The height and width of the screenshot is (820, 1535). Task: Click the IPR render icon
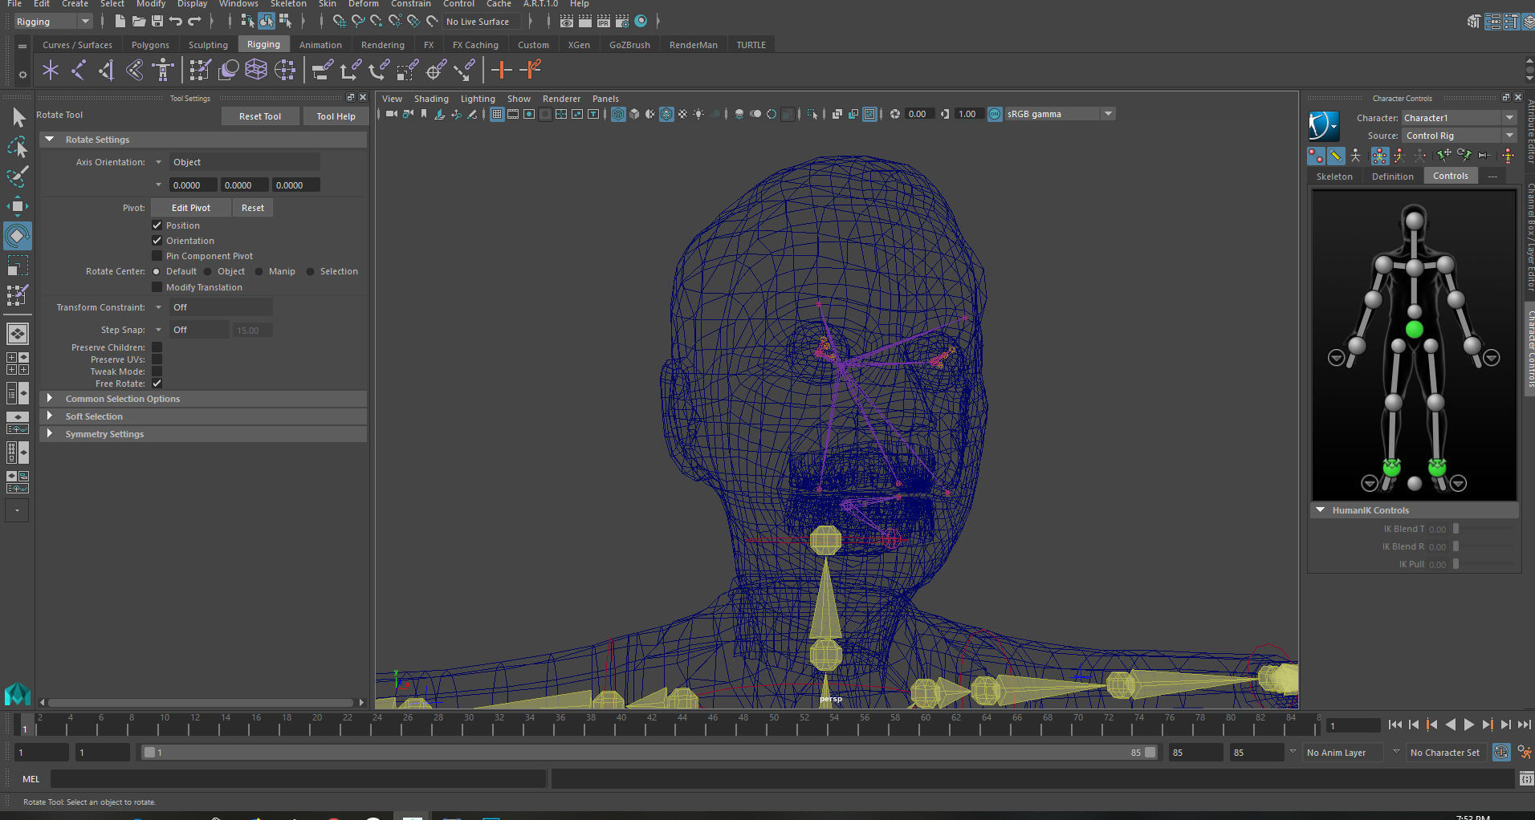pos(603,21)
